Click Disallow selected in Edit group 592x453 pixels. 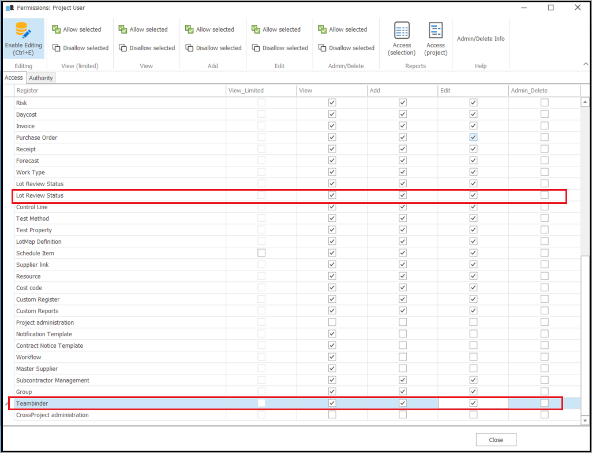click(x=279, y=48)
